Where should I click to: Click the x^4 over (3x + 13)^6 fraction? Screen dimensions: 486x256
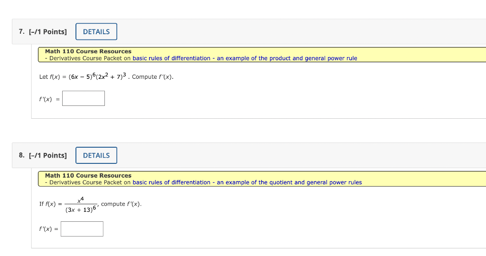coord(81,205)
